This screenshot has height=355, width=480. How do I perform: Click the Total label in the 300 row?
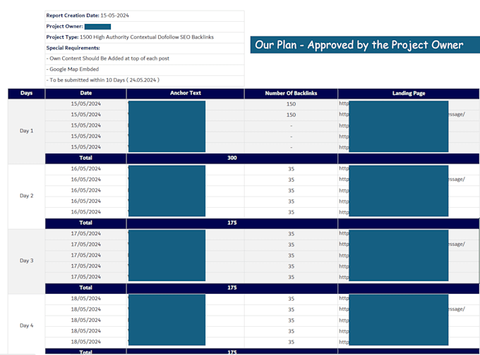click(85, 158)
